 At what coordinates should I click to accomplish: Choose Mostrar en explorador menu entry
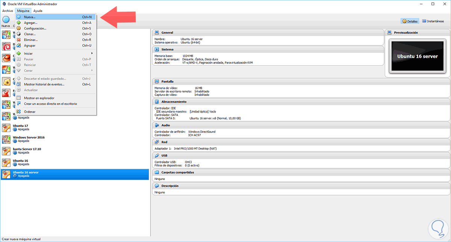pos(56,98)
